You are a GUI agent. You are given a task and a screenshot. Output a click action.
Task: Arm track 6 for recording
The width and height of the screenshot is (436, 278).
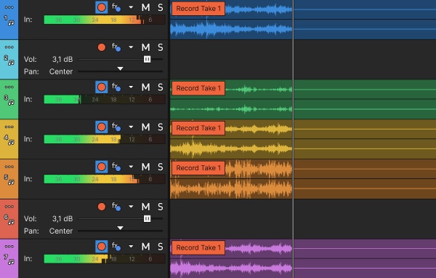(102, 207)
